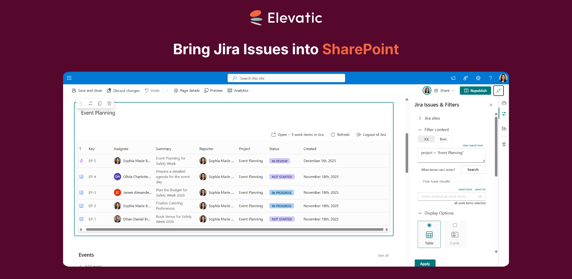The width and height of the screenshot is (572, 279).
Task: Uncheck the EP-2 work item checkbox
Action: click(81, 206)
